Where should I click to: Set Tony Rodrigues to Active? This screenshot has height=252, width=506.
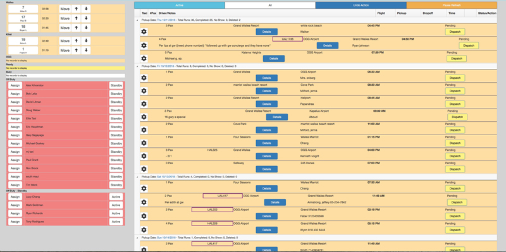(116, 222)
